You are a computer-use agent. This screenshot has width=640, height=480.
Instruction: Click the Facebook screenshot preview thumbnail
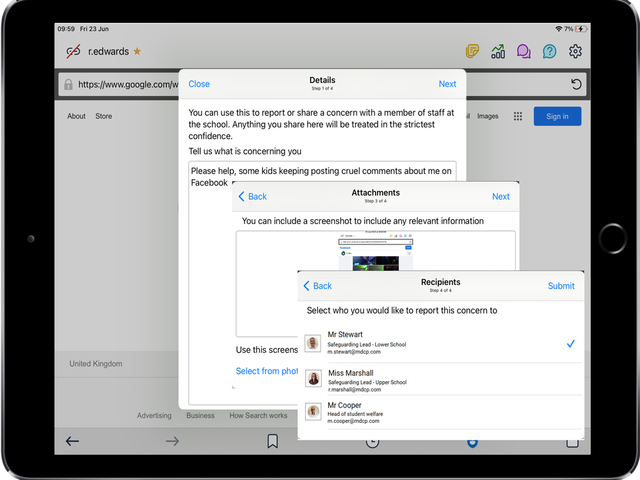(376, 252)
